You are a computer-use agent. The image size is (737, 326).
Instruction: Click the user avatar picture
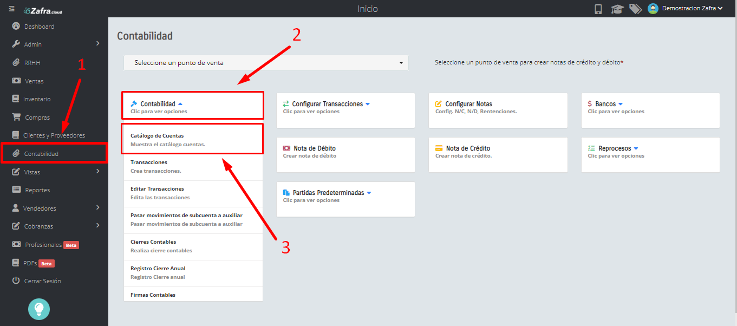[653, 9]
